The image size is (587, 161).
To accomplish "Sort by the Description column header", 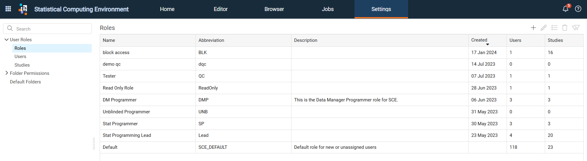I will click(x=380, y=40).
